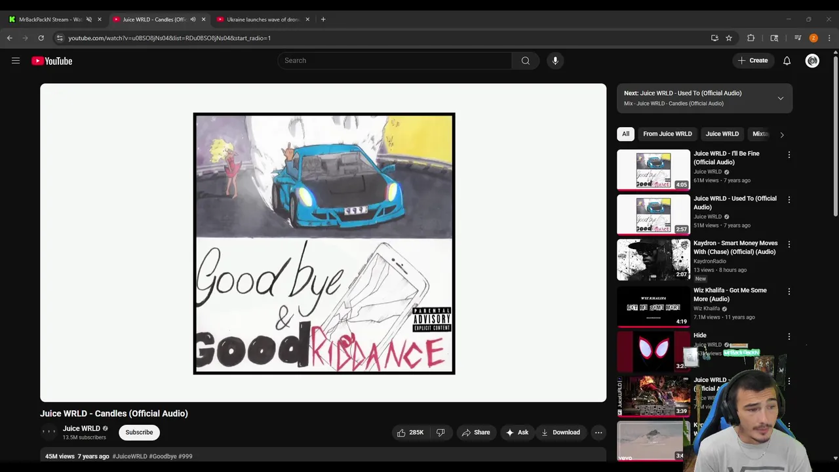The width and height of the screenshot is (839, 472).
Task: Subscribe to Juice WRLD channel
Action: [x=139, y=433]
